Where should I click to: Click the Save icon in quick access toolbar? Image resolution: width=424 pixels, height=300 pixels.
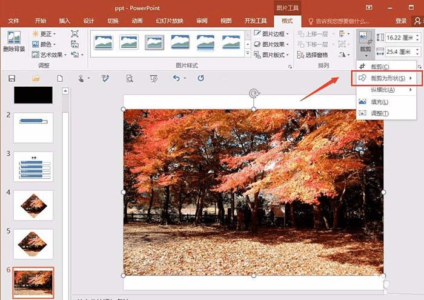[x=12, y=78]
